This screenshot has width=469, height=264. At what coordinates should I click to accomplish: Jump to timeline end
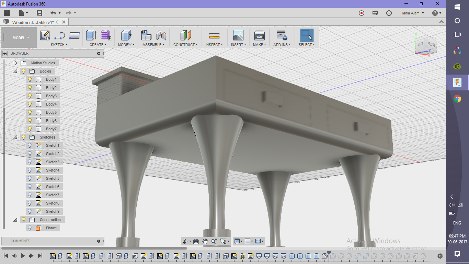pyautogui.click(x=40, y=256)
